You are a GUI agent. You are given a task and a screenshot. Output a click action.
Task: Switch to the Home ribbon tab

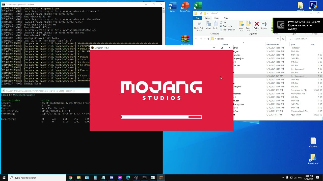click(x=207, y=18)
